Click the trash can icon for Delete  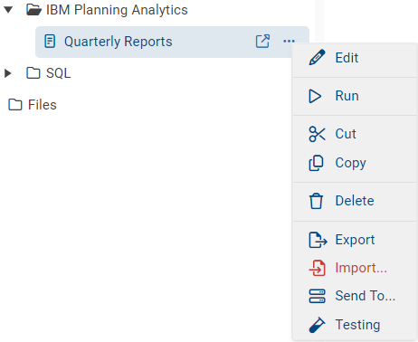pyautogui.click(x=316, y=201)
